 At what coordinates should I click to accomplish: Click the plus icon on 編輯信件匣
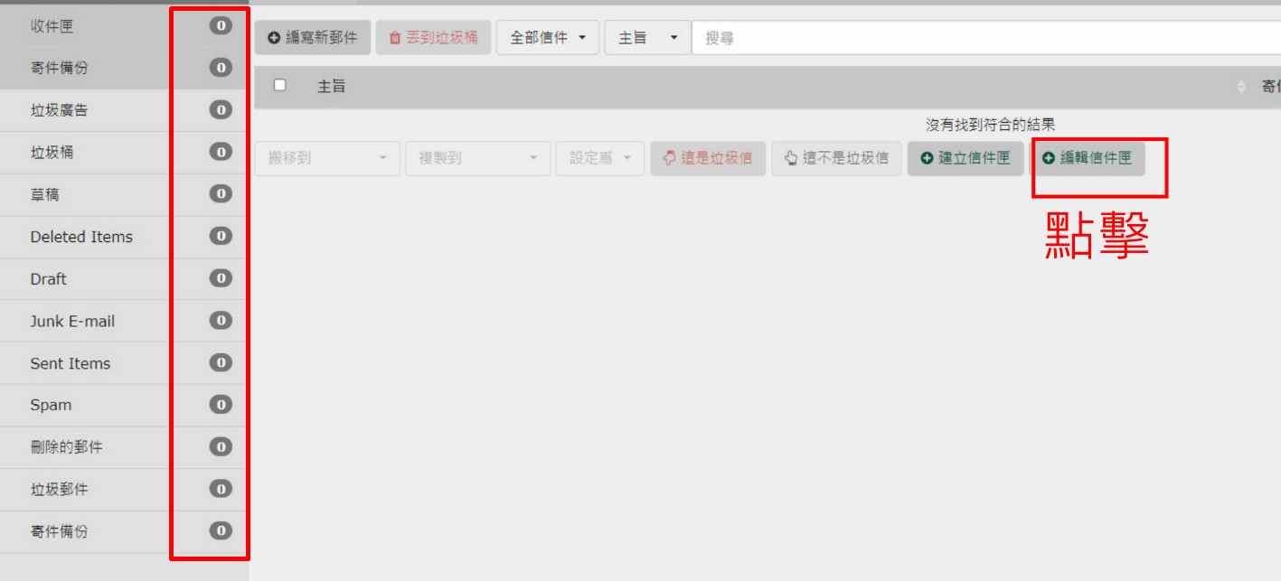pyautogui.click(x=1049, y=158)
